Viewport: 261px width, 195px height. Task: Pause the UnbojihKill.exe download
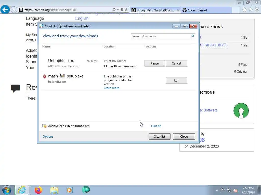pos(155,63)
